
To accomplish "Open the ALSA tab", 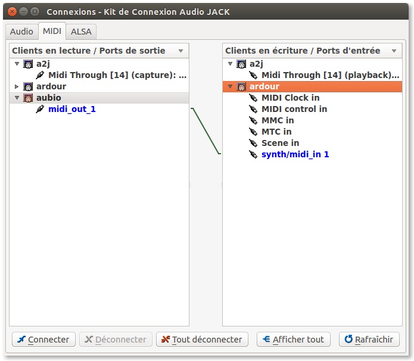I will [x=81, y=32].
